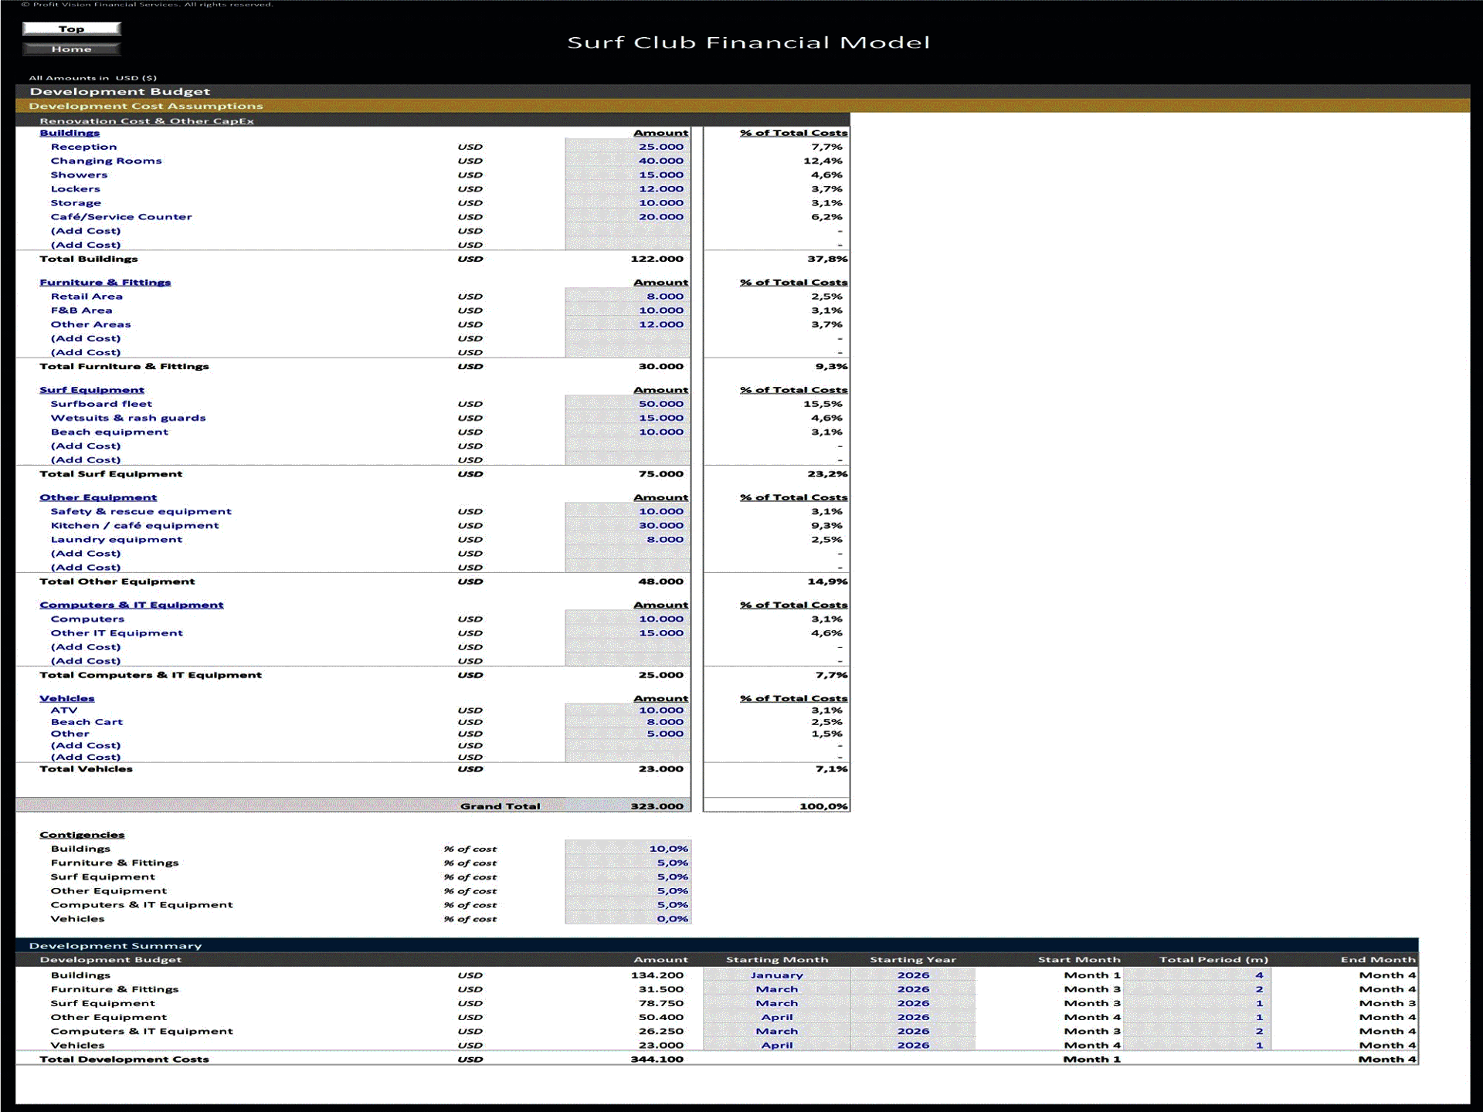Select Showers amount cell 15.000
The image size is (1483, 1112).
tap(628, 175)
